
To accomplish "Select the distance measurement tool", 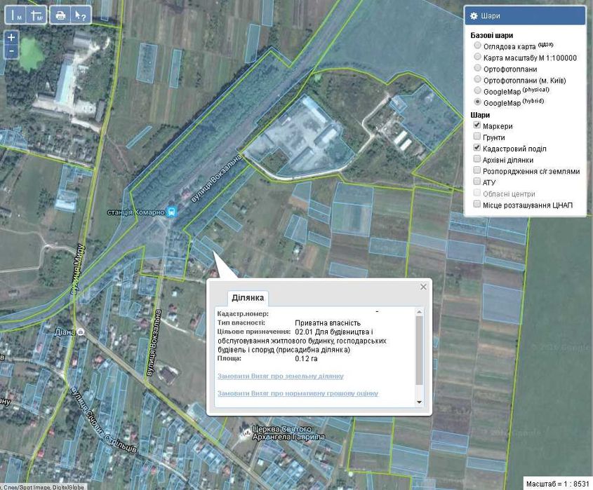I will point(15,15).
